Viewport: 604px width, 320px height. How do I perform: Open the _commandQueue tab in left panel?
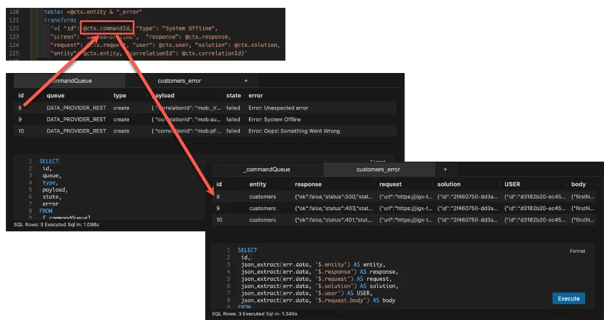coord(69,81)
